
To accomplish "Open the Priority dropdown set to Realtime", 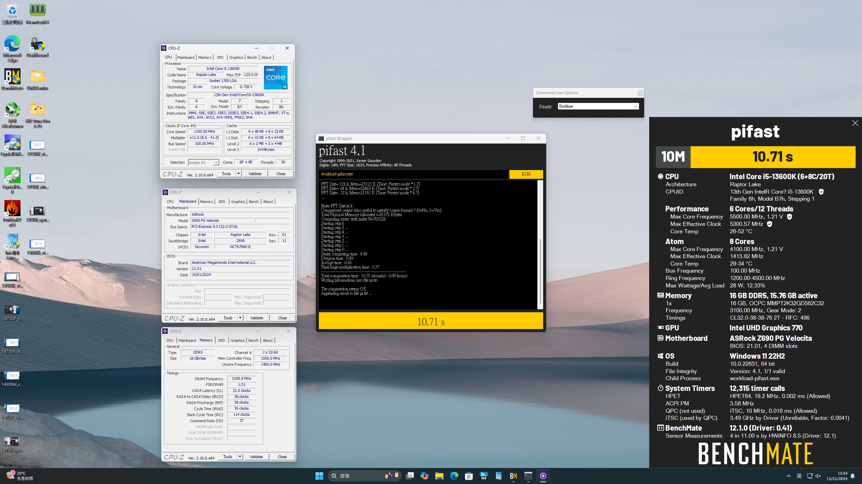I will [598, 106].
